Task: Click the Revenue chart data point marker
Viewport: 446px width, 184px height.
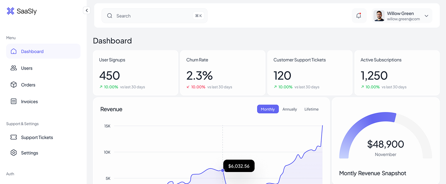Action: [x=223, y=170]
